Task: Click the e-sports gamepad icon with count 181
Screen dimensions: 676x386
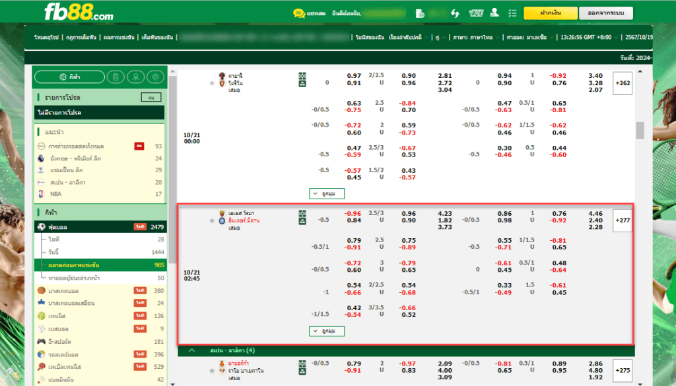Action: pos(42,341)
